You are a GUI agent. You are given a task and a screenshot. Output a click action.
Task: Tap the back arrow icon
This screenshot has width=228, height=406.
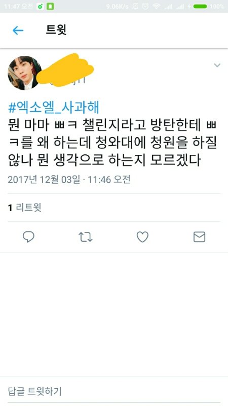click(x=18, y=30)
